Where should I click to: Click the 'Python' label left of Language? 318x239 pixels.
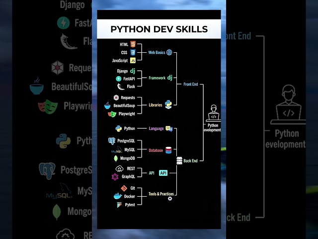tap(129, 128)
